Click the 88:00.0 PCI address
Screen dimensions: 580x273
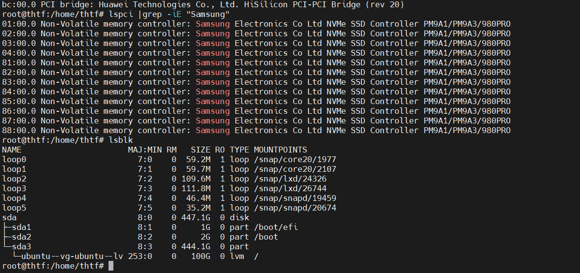click(x=19, y=130)
